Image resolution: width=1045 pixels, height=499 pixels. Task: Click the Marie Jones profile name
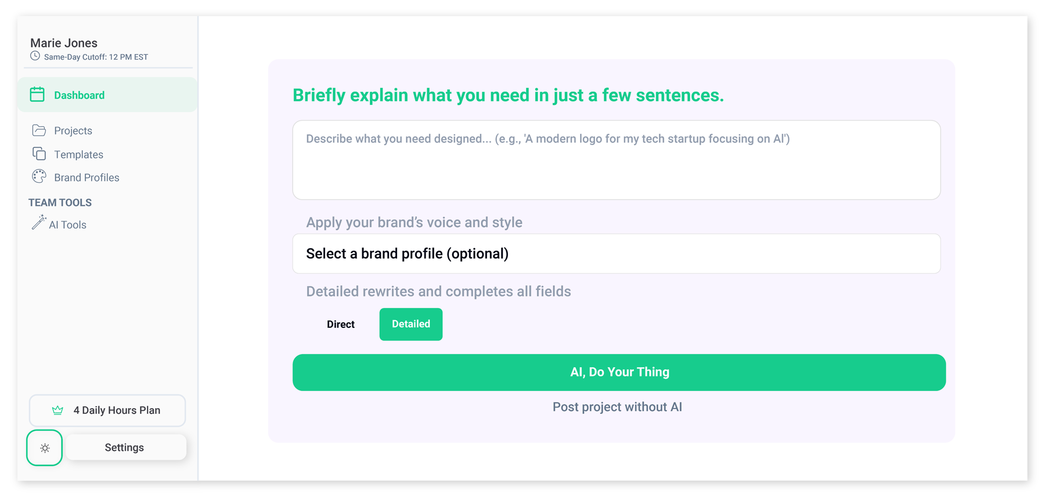pos(64,42)
